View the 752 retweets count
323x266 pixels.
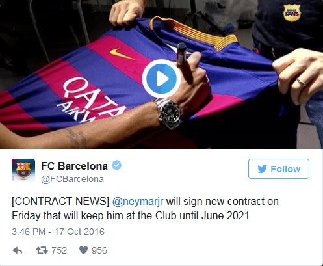(59, 250)
